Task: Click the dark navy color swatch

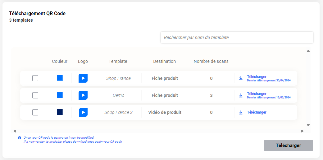Action: (60, 112)
